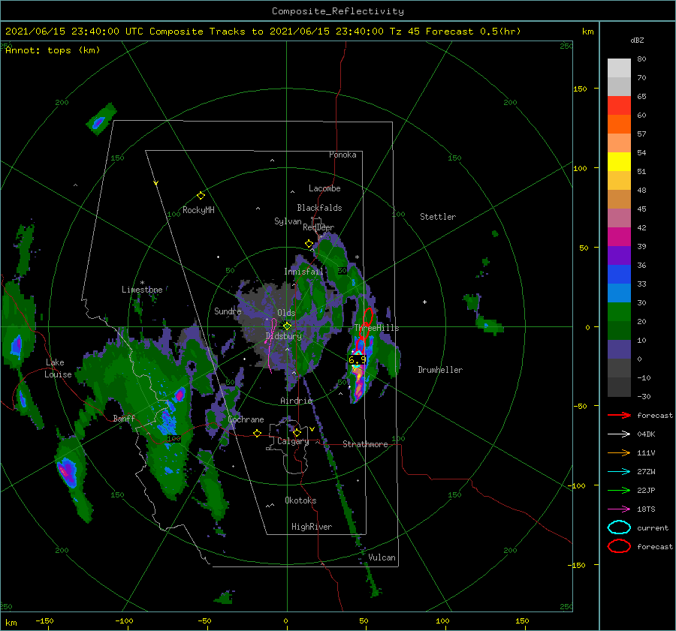Click the Okotoks label
The height and width of the screenshot is (631, 676).
(x=300, y=500)
